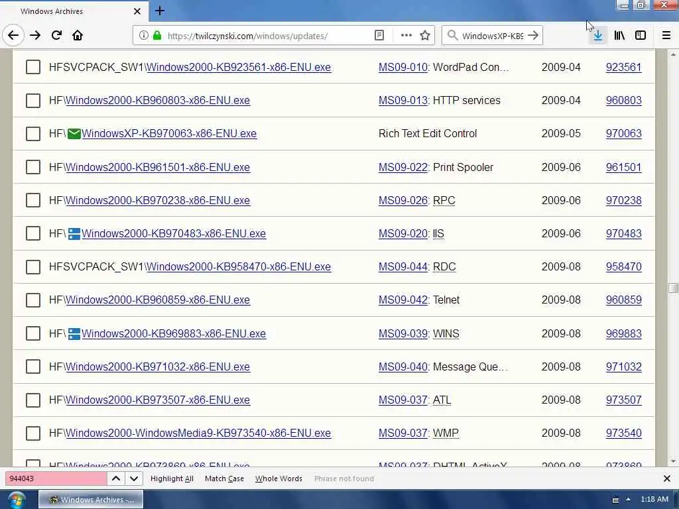The image size is (679, 509).
Task: Click the scrollbar up arrow
Action: point(673,55)
